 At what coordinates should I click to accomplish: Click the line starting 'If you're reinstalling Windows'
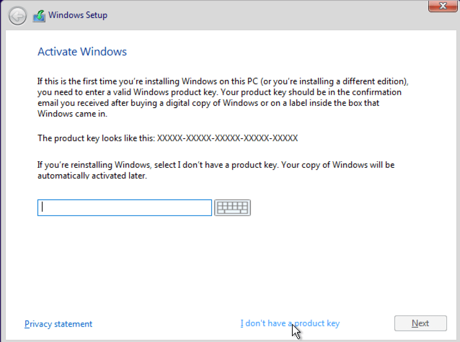coord(215,165)
